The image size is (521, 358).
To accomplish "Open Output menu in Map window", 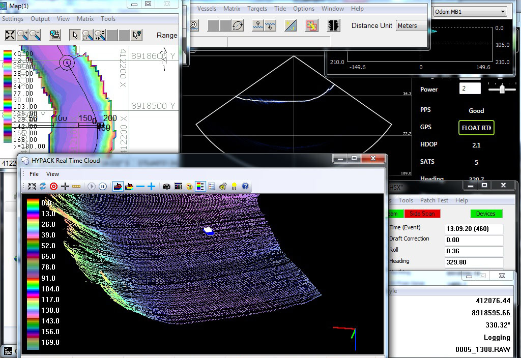I will [x=40, y=19].
